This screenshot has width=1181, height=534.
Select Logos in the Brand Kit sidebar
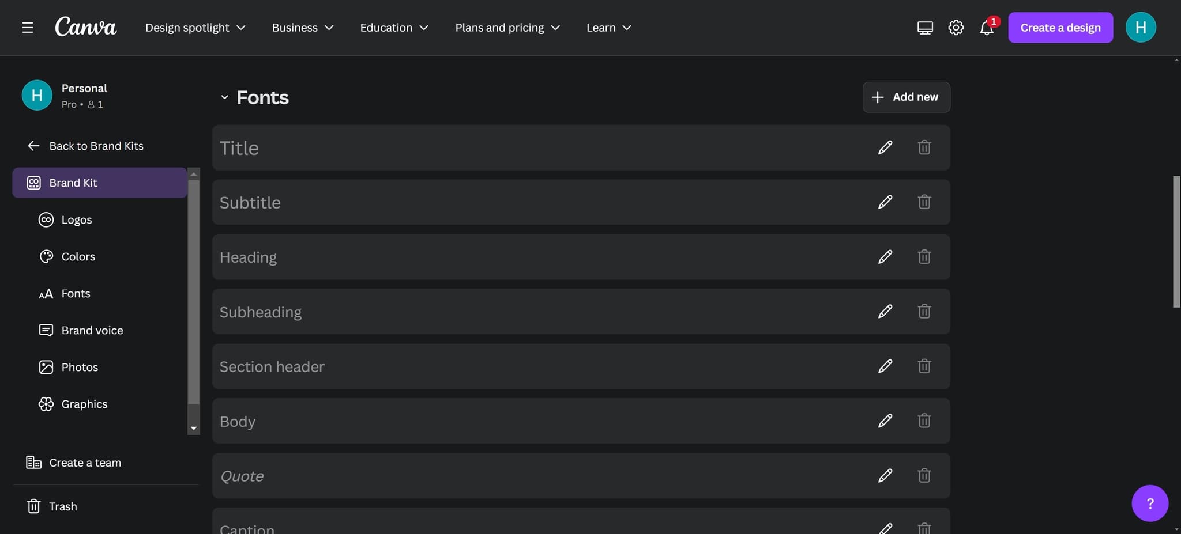(76, 219)
